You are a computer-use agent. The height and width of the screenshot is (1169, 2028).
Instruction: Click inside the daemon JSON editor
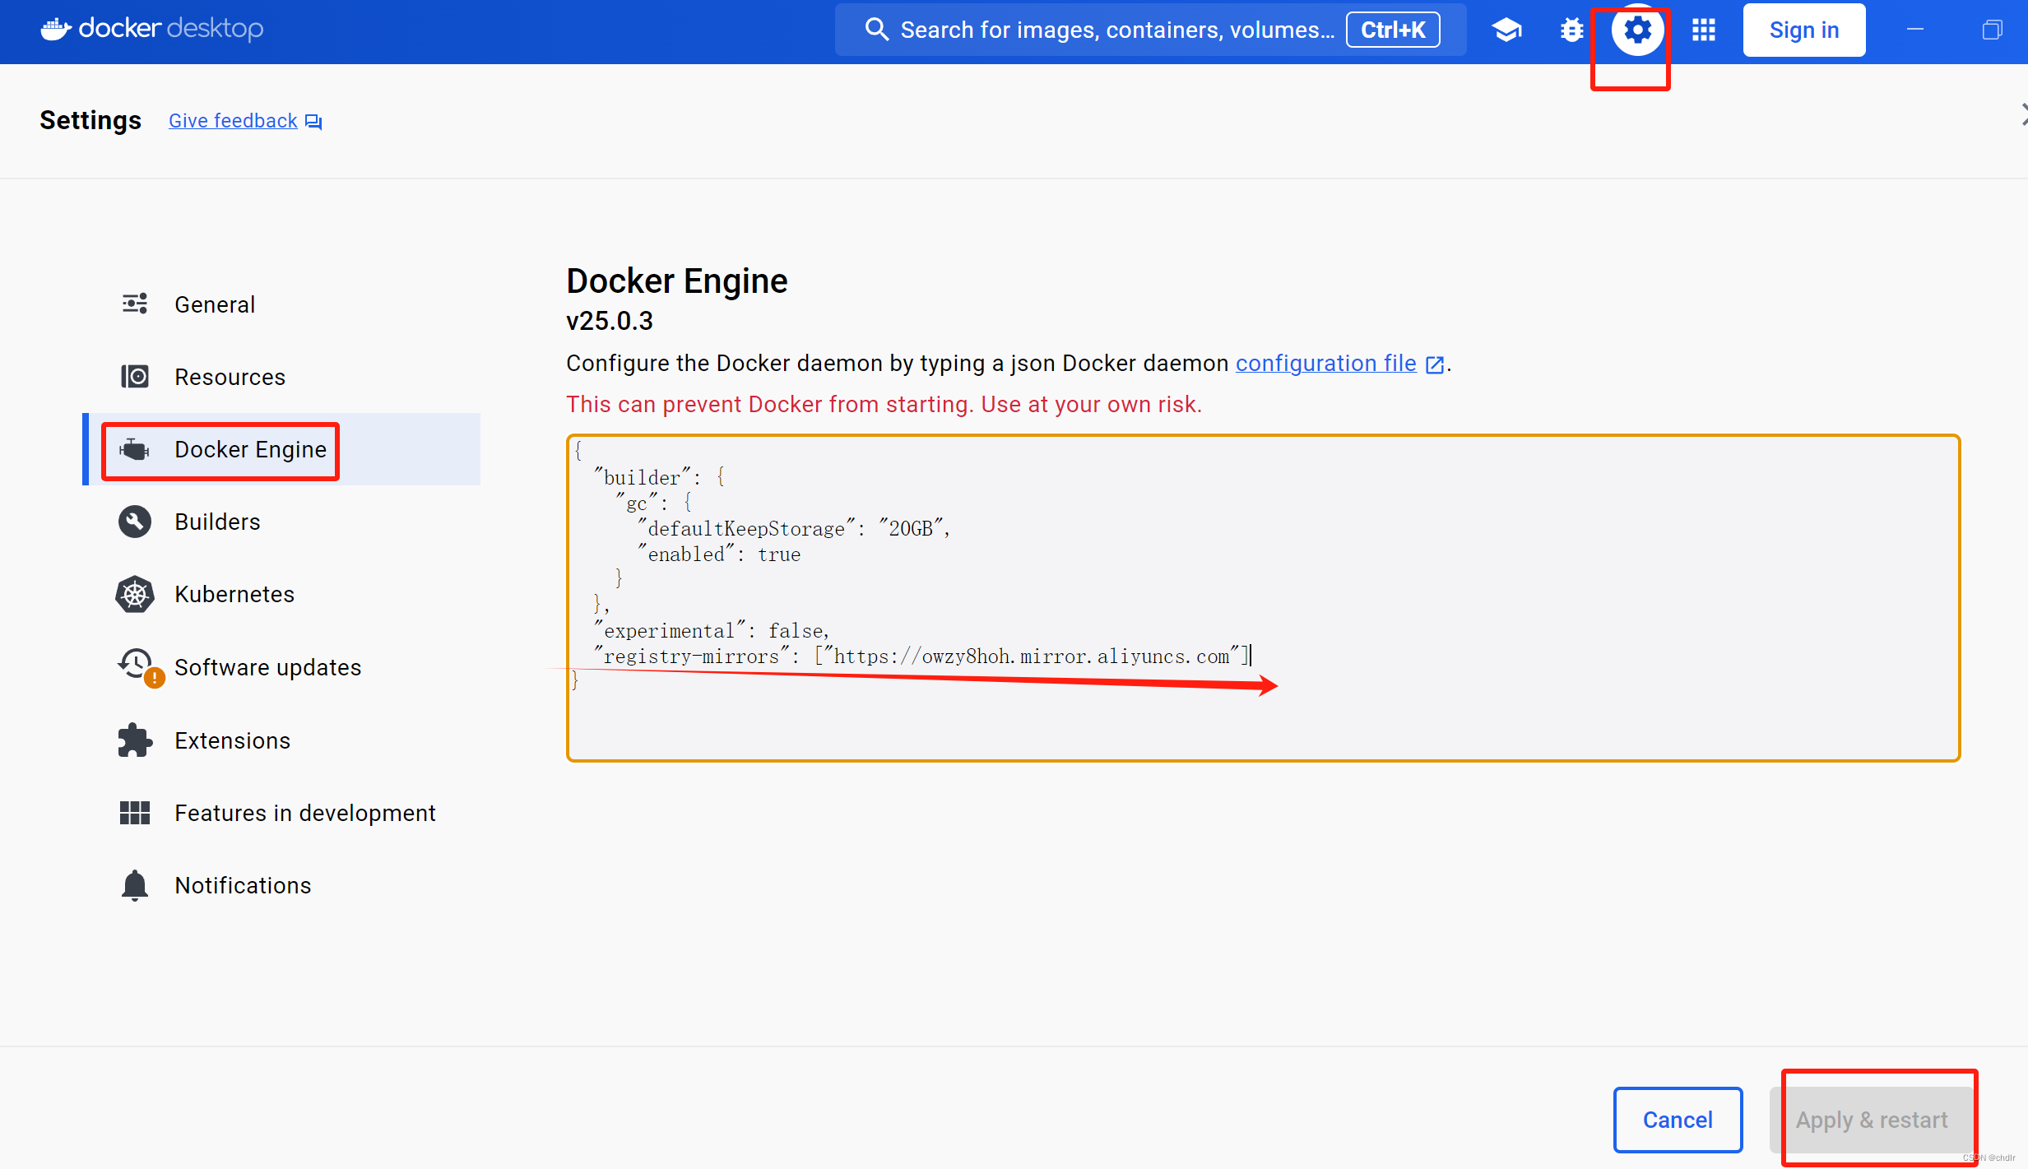1262,598
